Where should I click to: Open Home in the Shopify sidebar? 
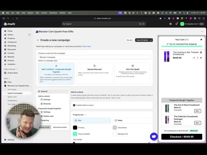10,31
